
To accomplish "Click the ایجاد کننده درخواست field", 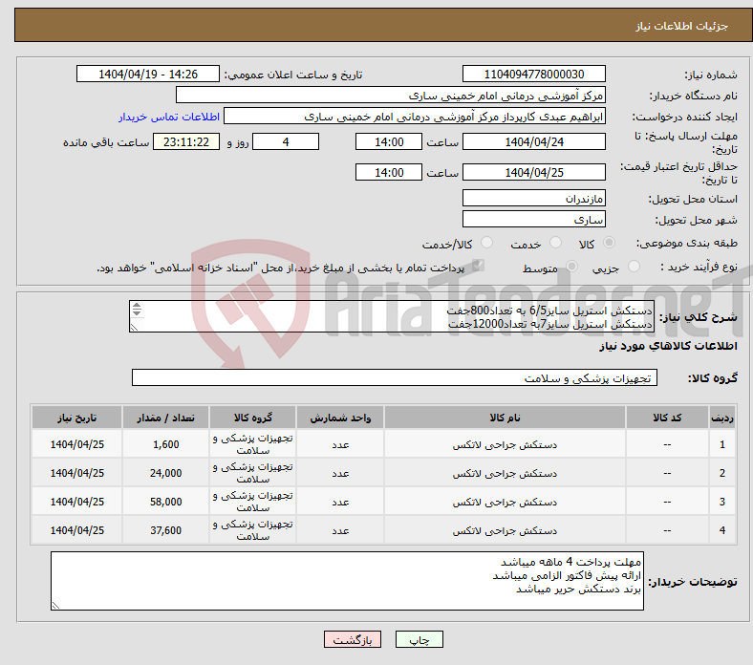I will [x=415, y=117].
